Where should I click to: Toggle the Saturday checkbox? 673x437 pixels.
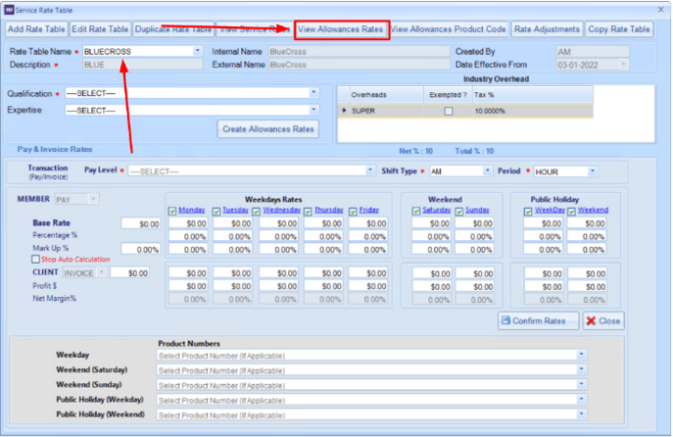416,211
